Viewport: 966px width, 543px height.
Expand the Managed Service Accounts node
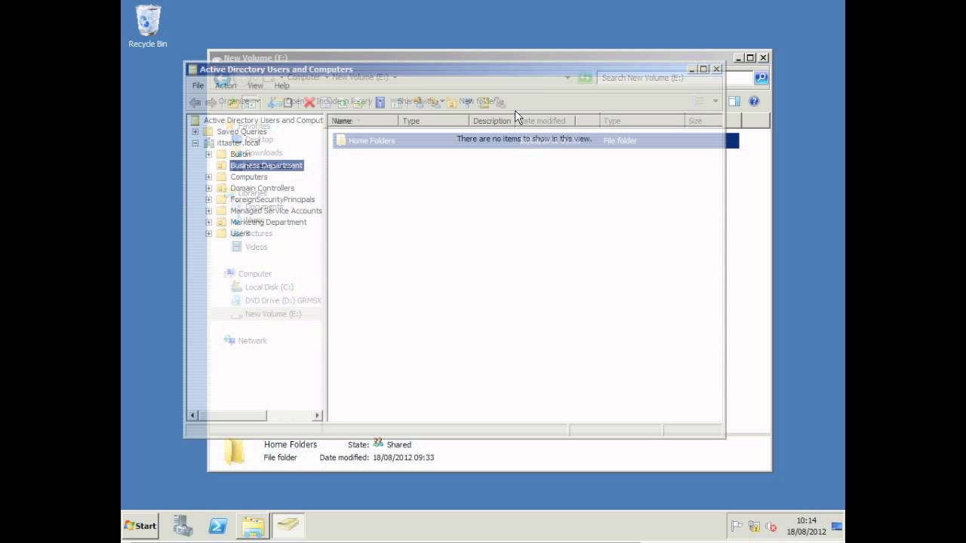coord(209,210)
